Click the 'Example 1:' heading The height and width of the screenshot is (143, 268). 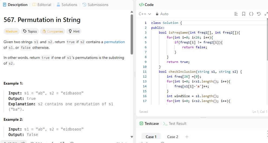(x=13, y=83)
